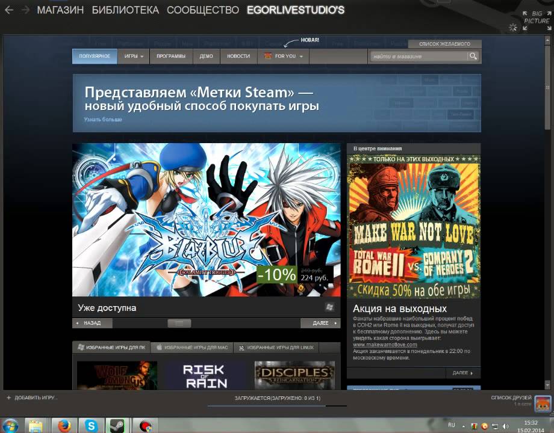Open the Risk of Rain thumbnail
554x433 pixels.
click(206, 375)
